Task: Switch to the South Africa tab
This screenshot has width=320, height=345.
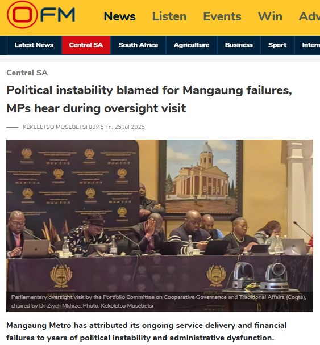Action: pyautogui.click(x=138, y=45)
